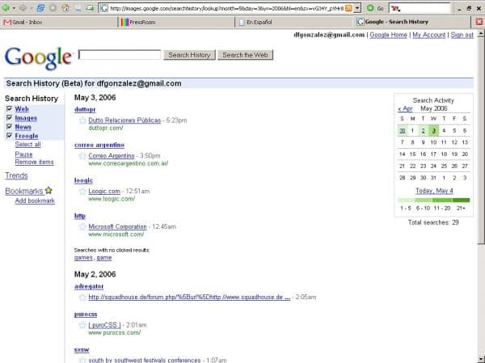
Task: Star the squadhouse.de forum result
Action: [82, 298]
